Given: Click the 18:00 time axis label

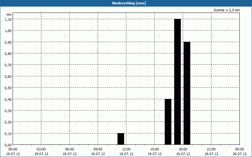Looking at the screenshot, I should (183, 149).
